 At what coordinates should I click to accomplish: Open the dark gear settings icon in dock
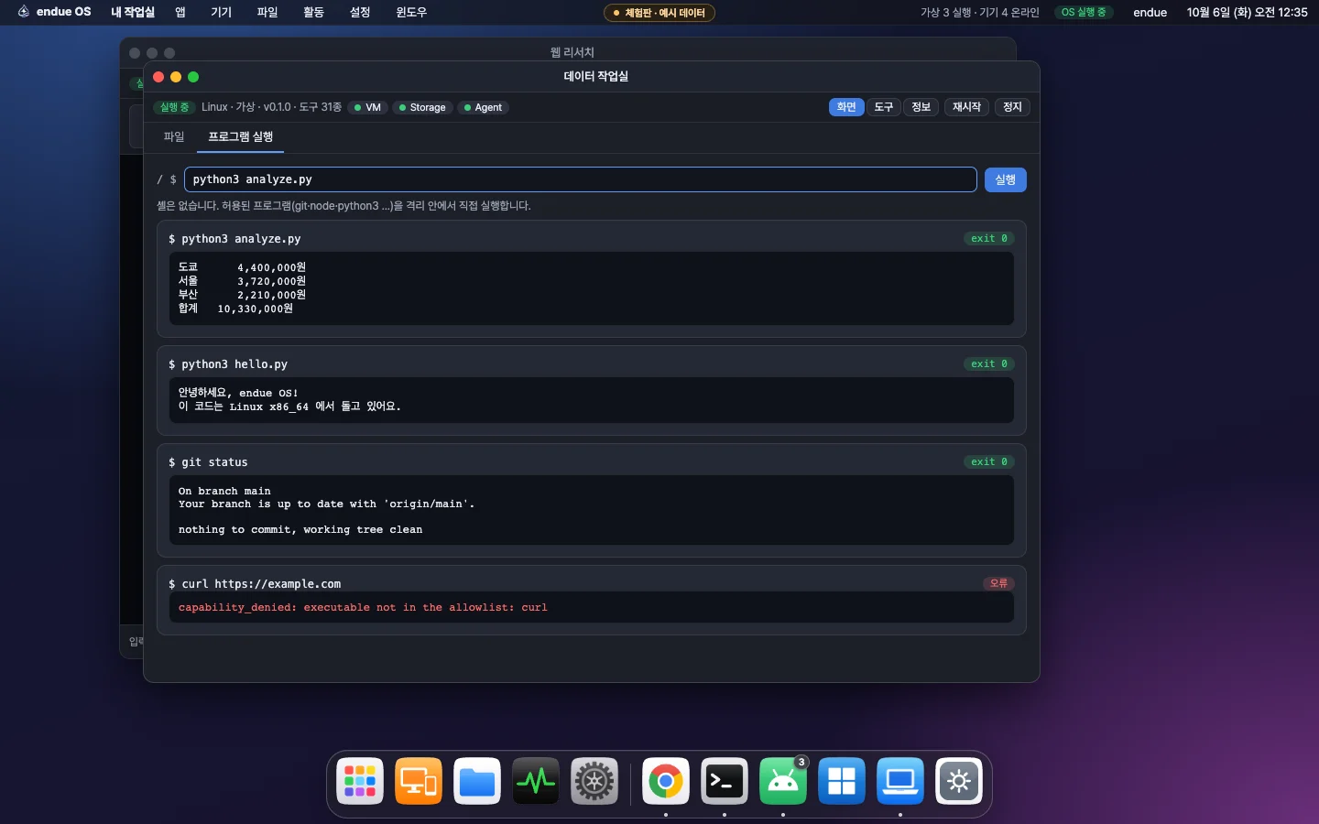click(594, 781)
